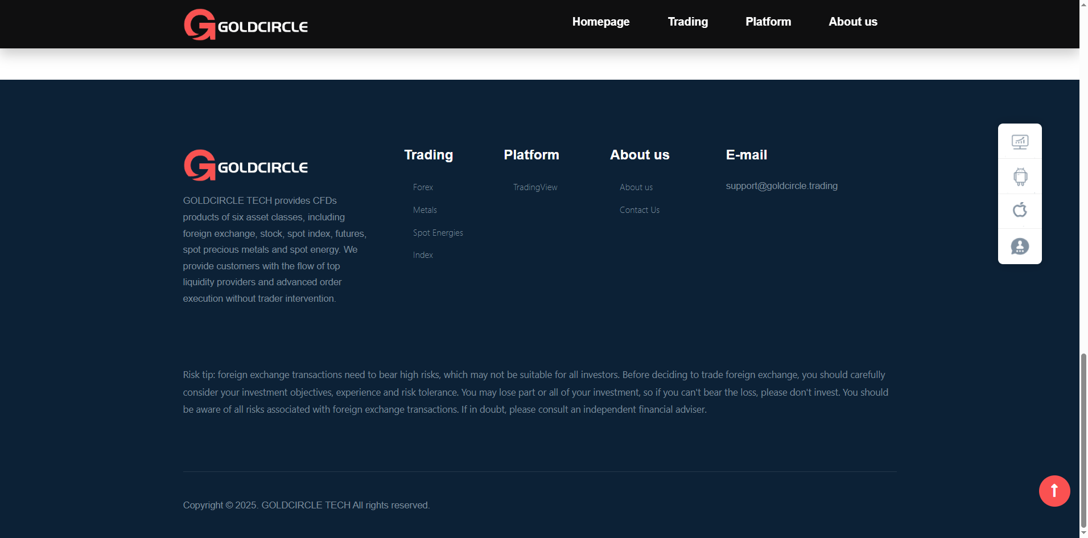Open the TradingView footer link
This screenshot has width=1088, height=538.
pos(535,187)
